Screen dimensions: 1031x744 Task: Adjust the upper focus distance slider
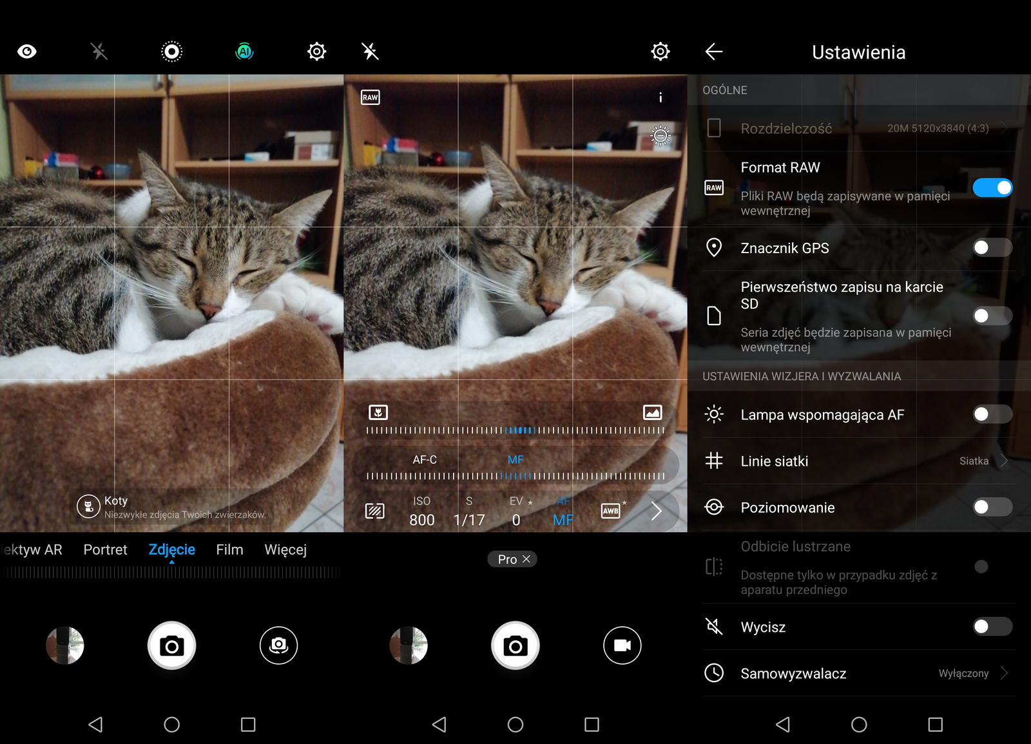point(515,430)
